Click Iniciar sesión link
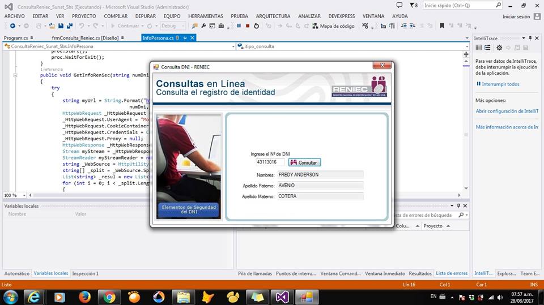The image size is (544, 305). 516,16
